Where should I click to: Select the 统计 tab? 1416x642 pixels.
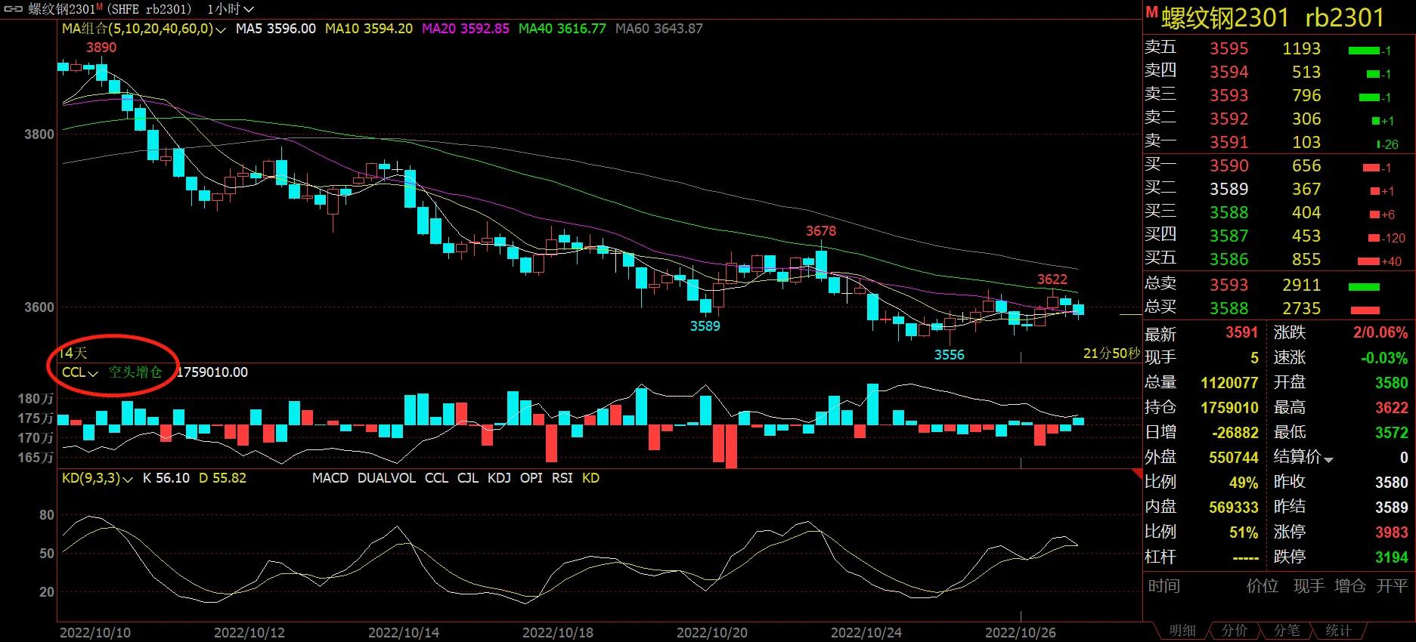pos(1337,631)
